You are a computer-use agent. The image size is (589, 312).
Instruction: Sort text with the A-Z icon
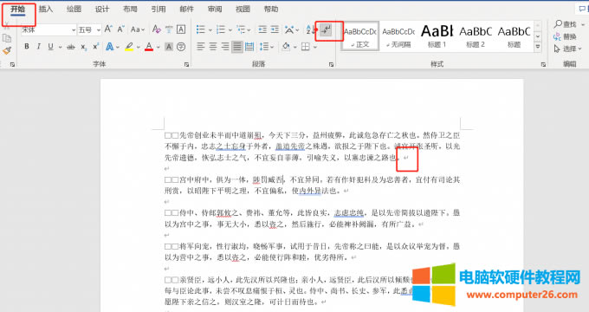point(309,29)
